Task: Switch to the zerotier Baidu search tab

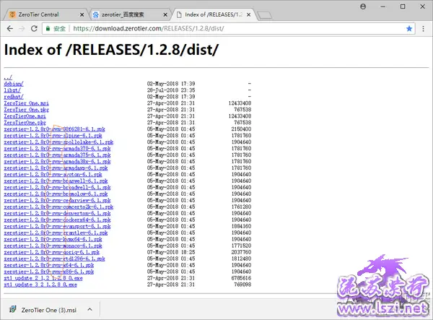Action: tap(130, 14)
